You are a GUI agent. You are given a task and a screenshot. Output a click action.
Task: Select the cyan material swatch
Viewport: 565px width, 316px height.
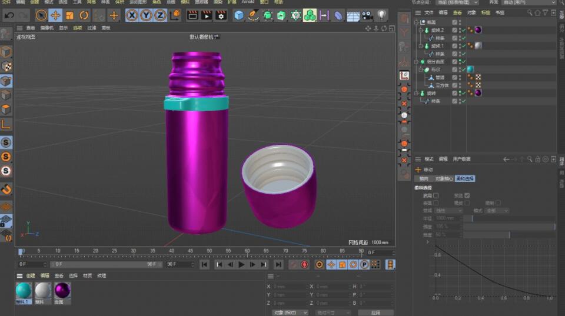24,291
